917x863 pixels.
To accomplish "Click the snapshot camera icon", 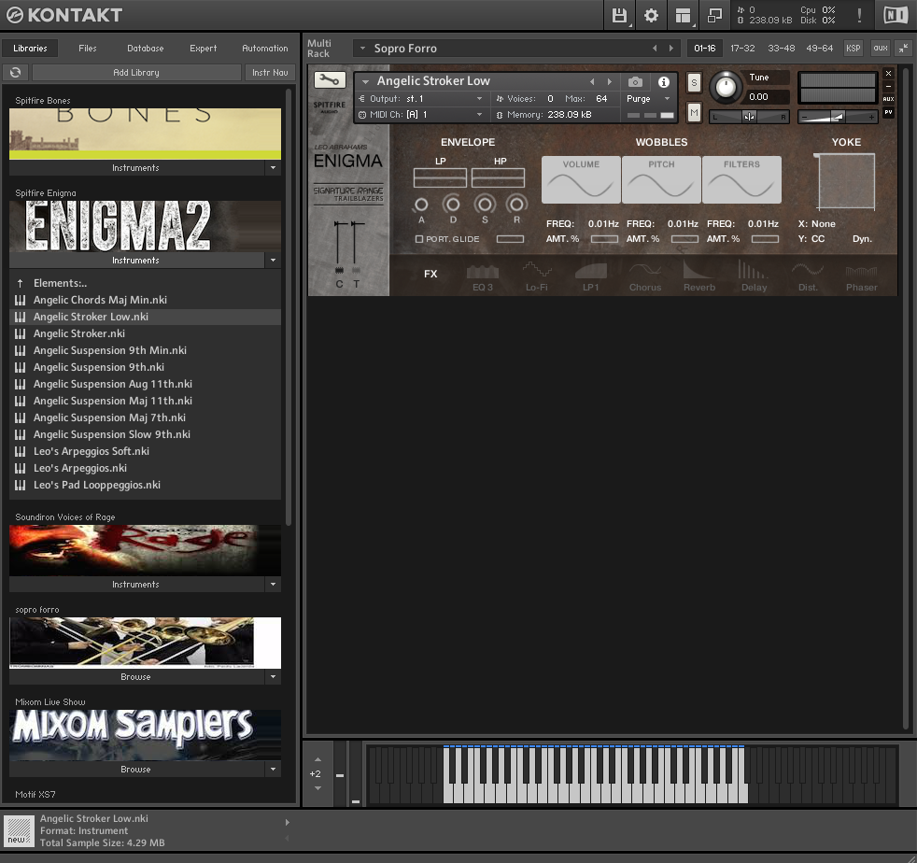I will pos(635,82).
